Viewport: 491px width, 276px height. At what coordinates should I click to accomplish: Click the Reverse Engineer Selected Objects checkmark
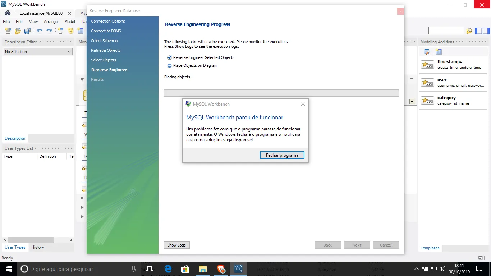coord(169,57)
